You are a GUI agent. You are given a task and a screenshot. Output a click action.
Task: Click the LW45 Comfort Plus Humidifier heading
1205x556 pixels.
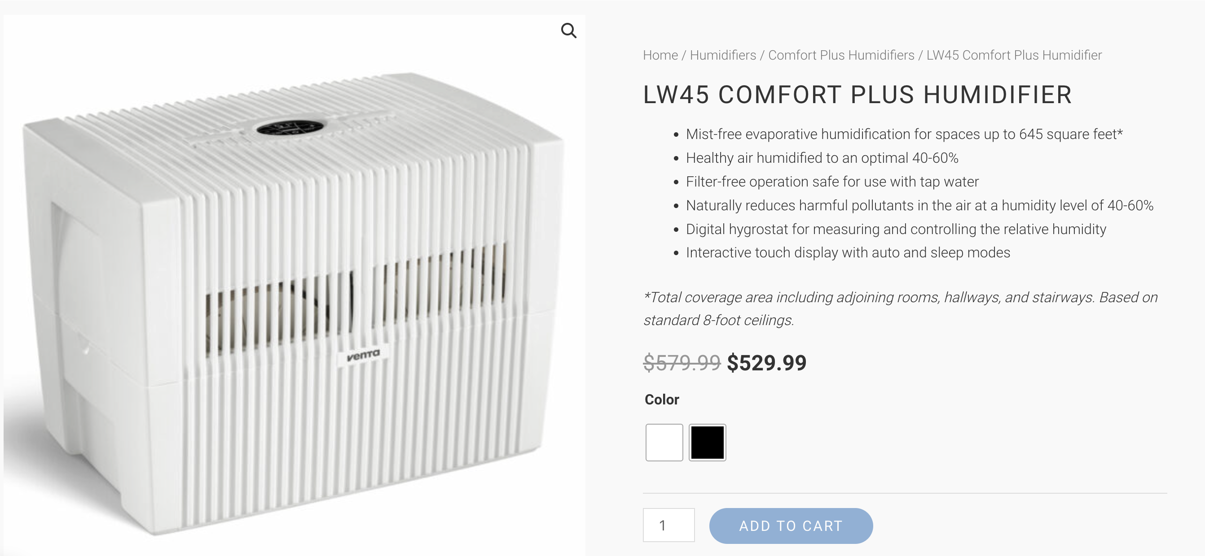click(x=857, y=95)
